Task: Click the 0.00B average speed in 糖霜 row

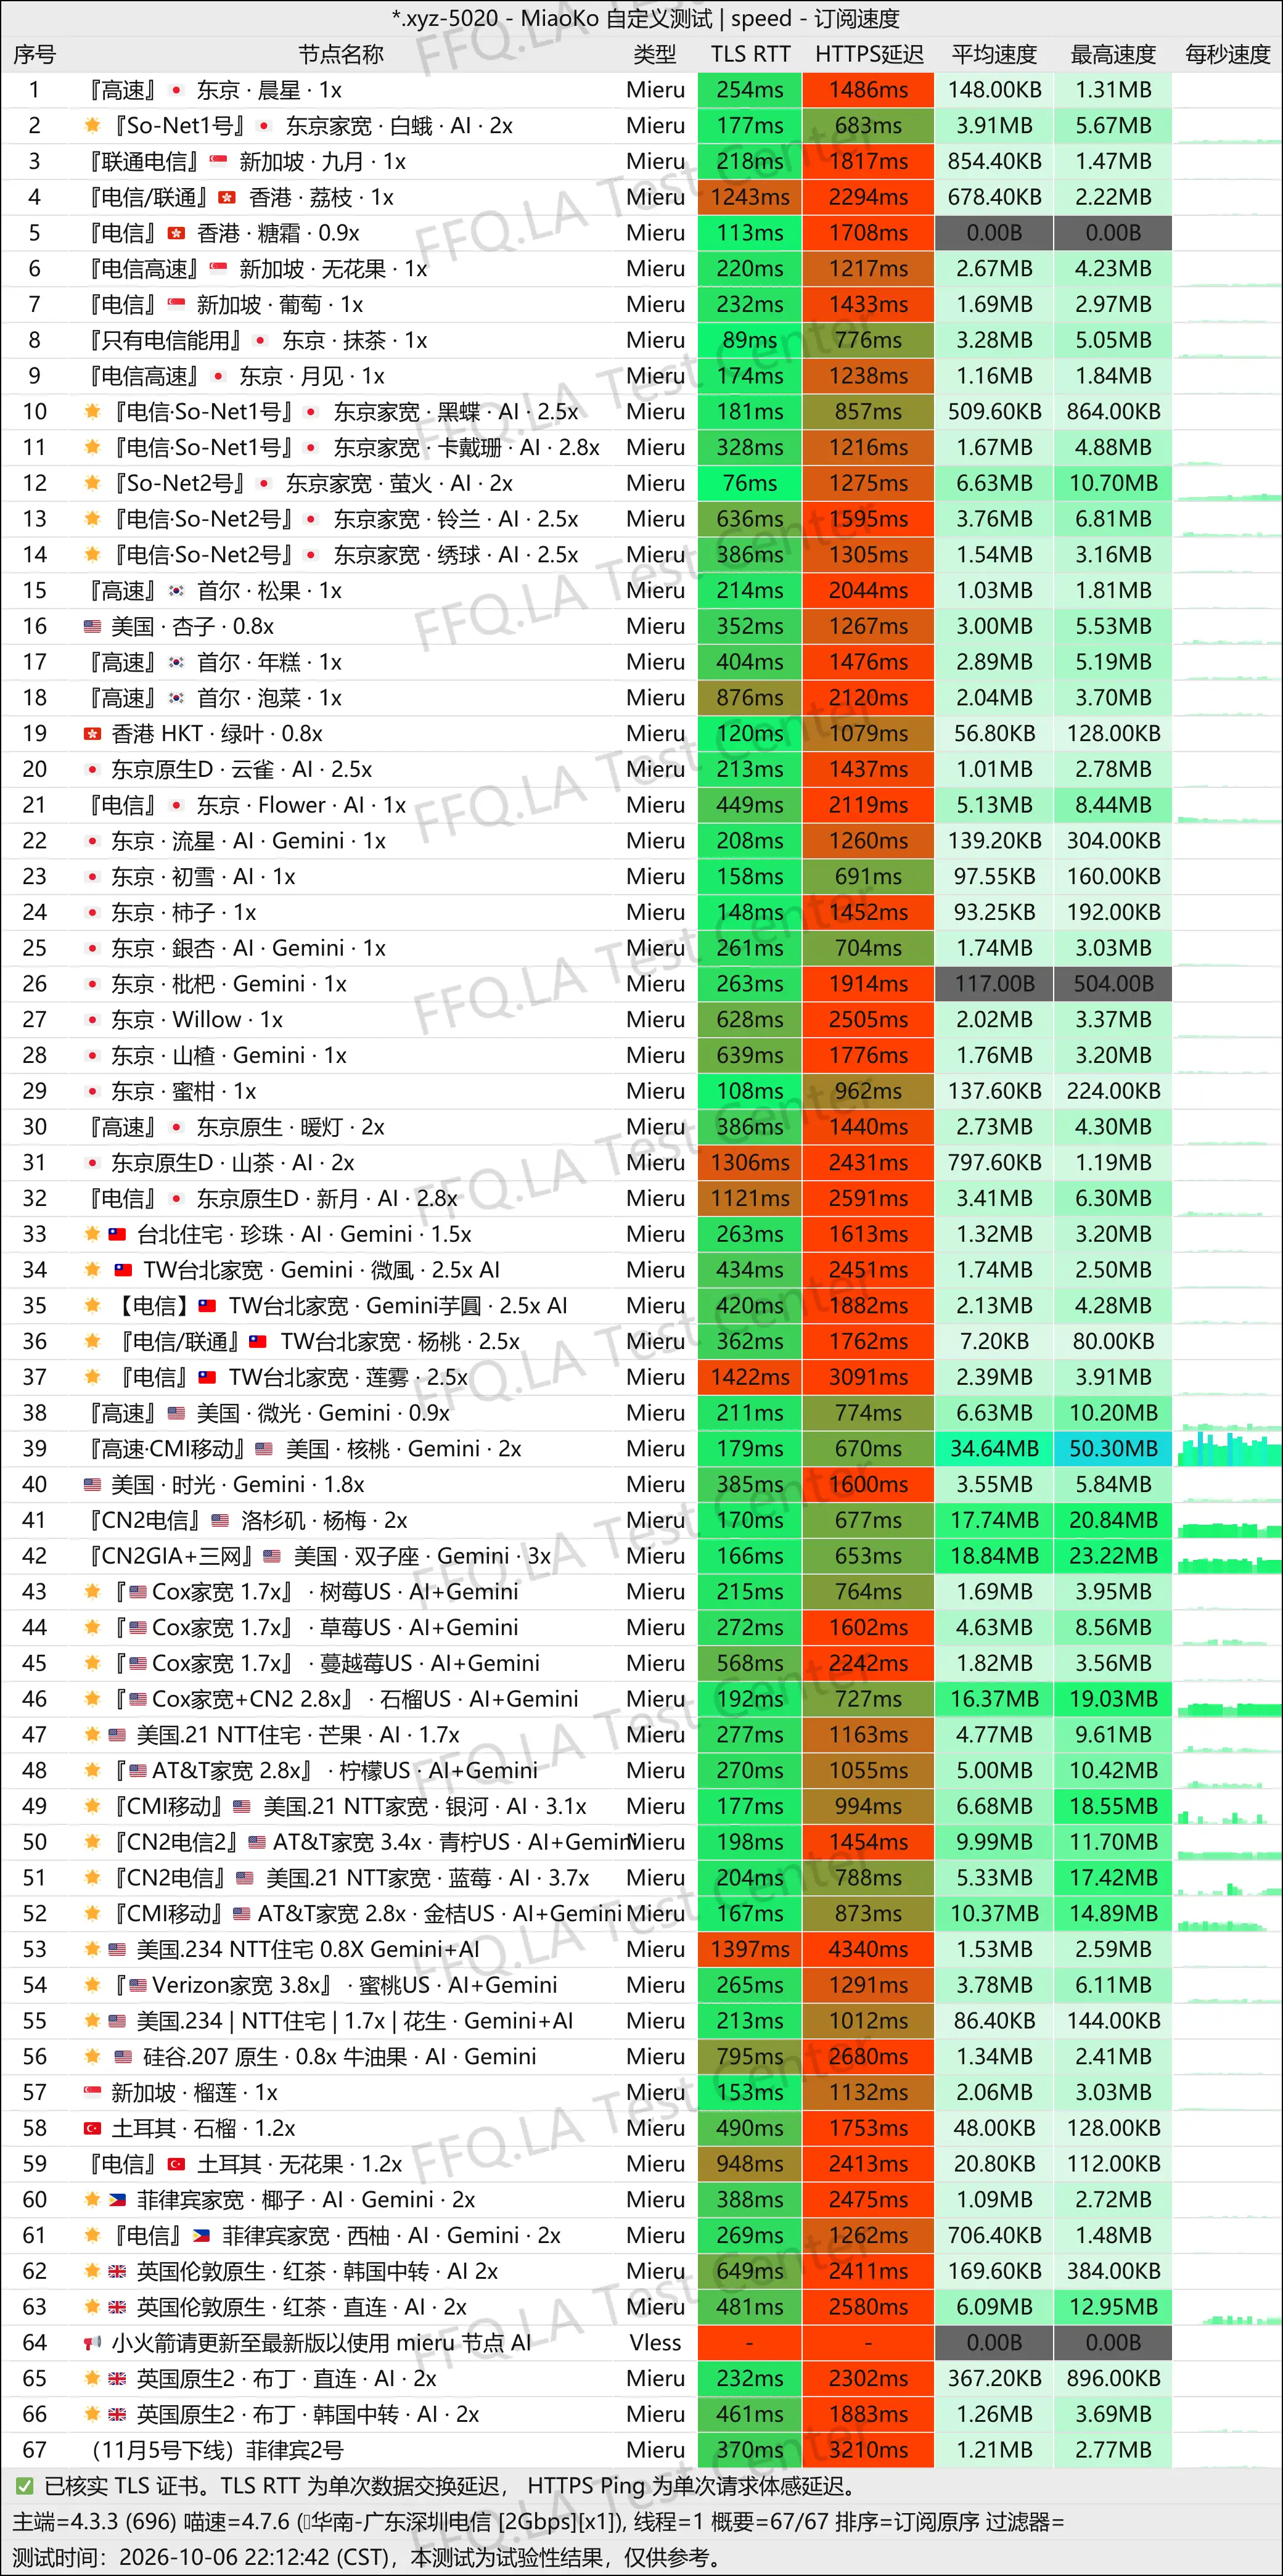Action: coord(994,234)
